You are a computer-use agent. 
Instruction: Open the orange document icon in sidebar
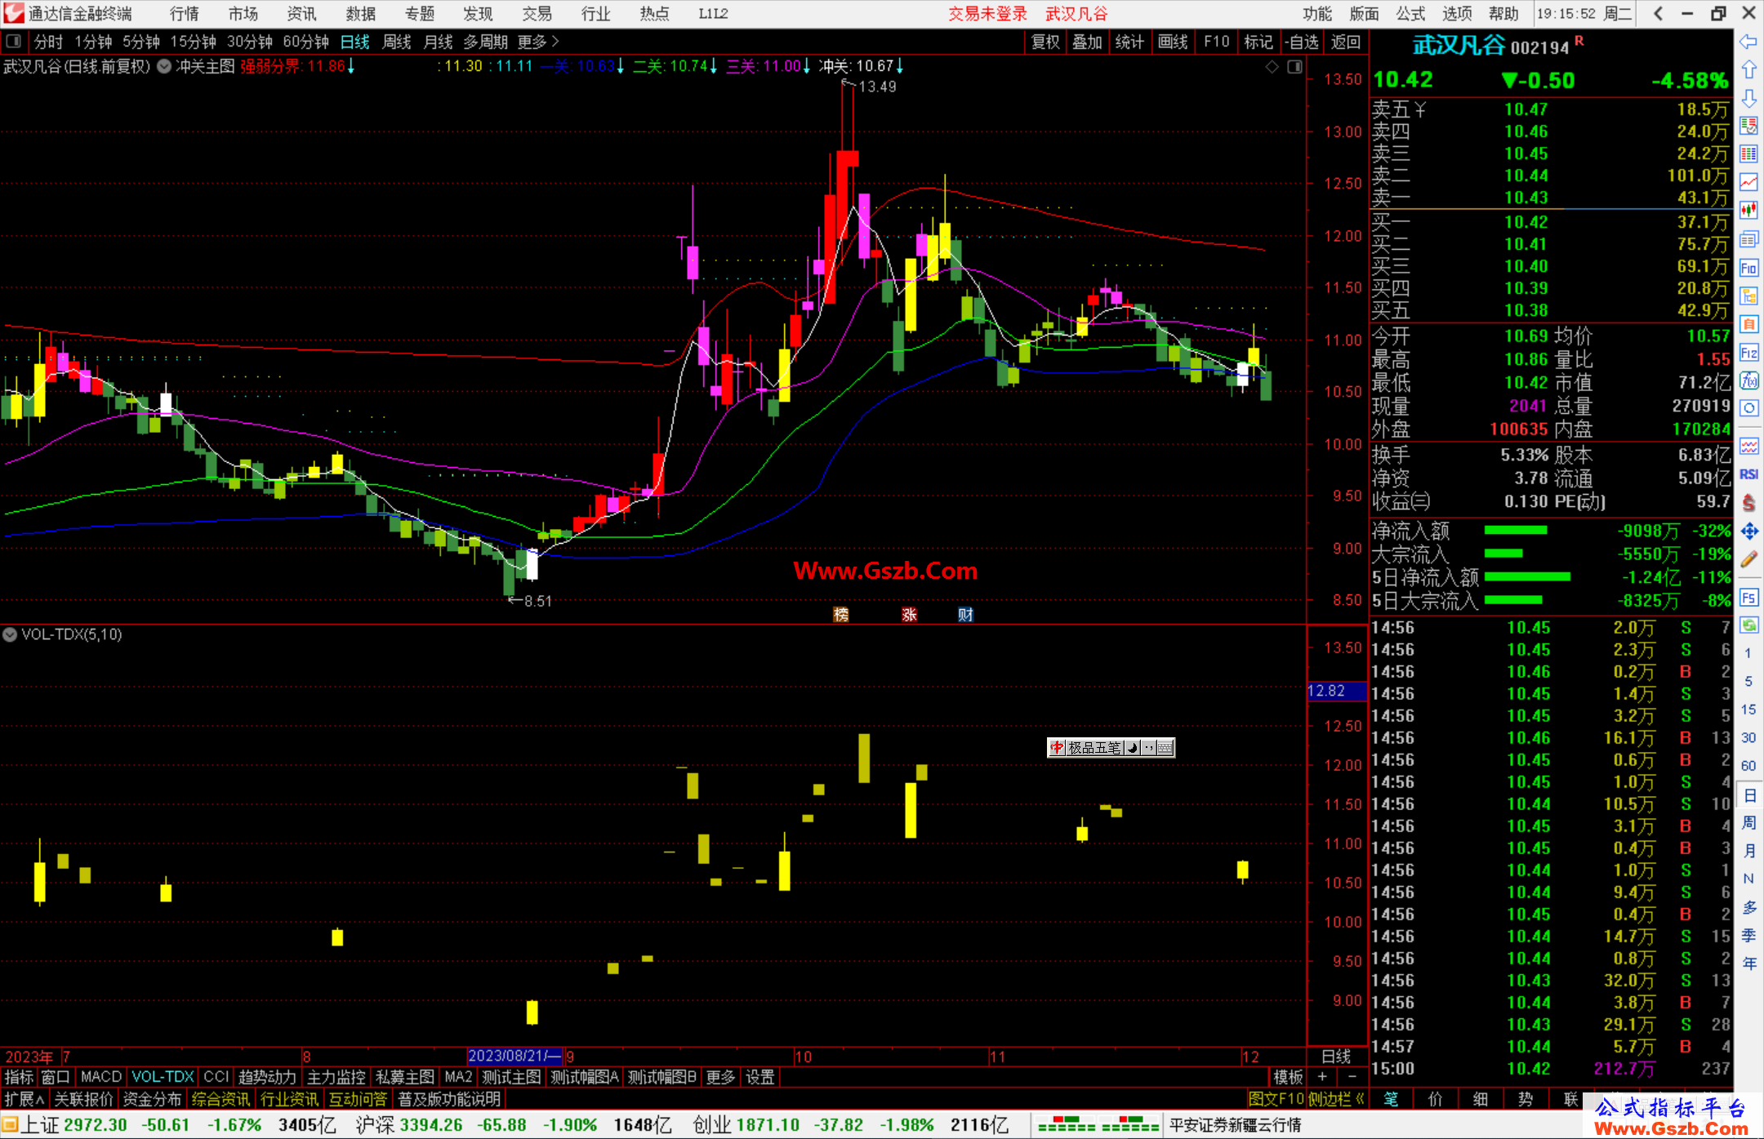click(1748, 324)
